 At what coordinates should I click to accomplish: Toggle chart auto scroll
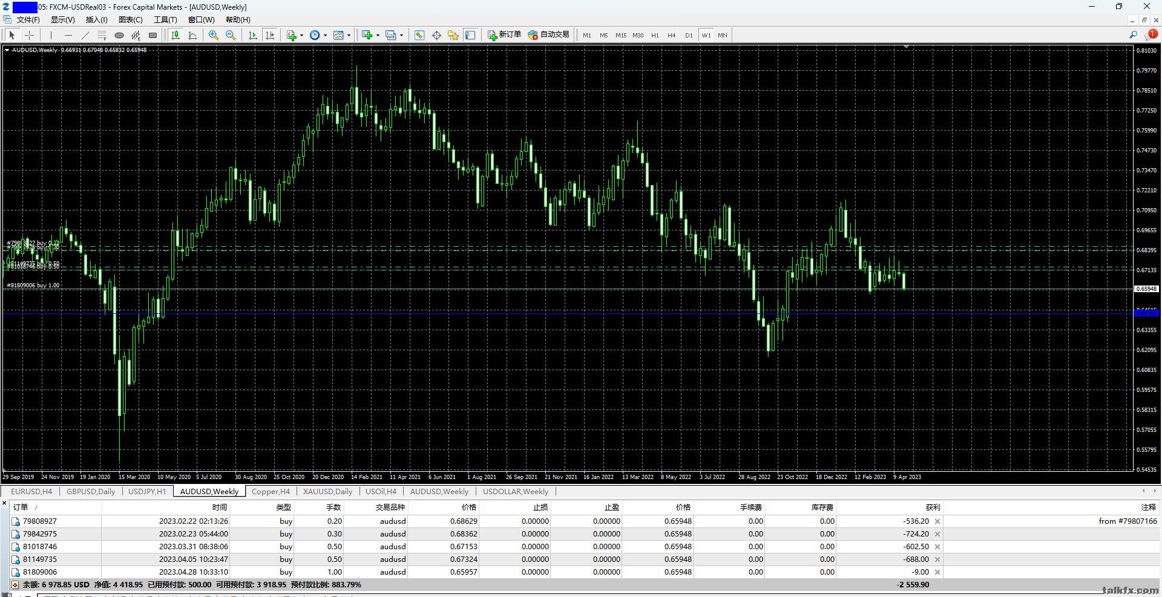point(253,35)
